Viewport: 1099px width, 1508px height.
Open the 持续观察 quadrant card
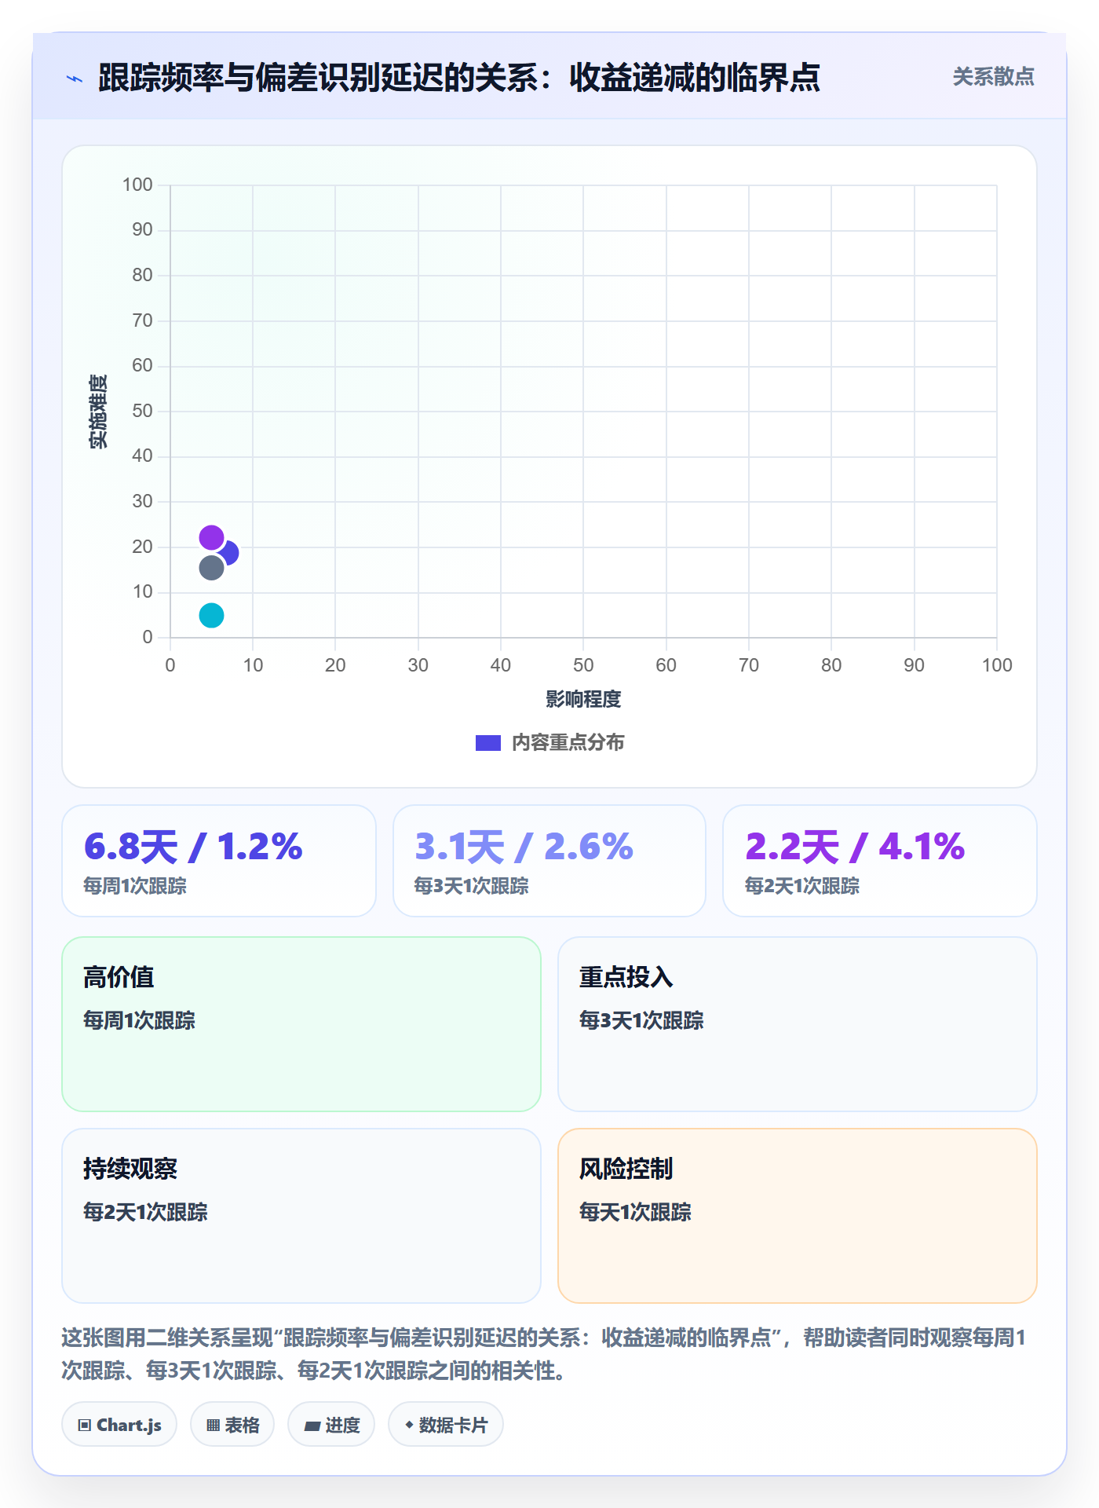301,1216
